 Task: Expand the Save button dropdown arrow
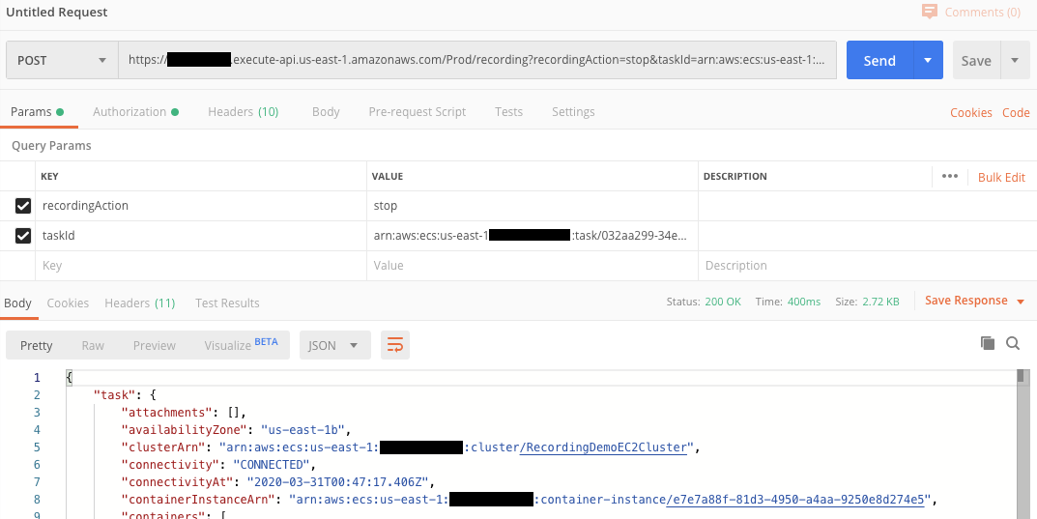(1015, 60)
